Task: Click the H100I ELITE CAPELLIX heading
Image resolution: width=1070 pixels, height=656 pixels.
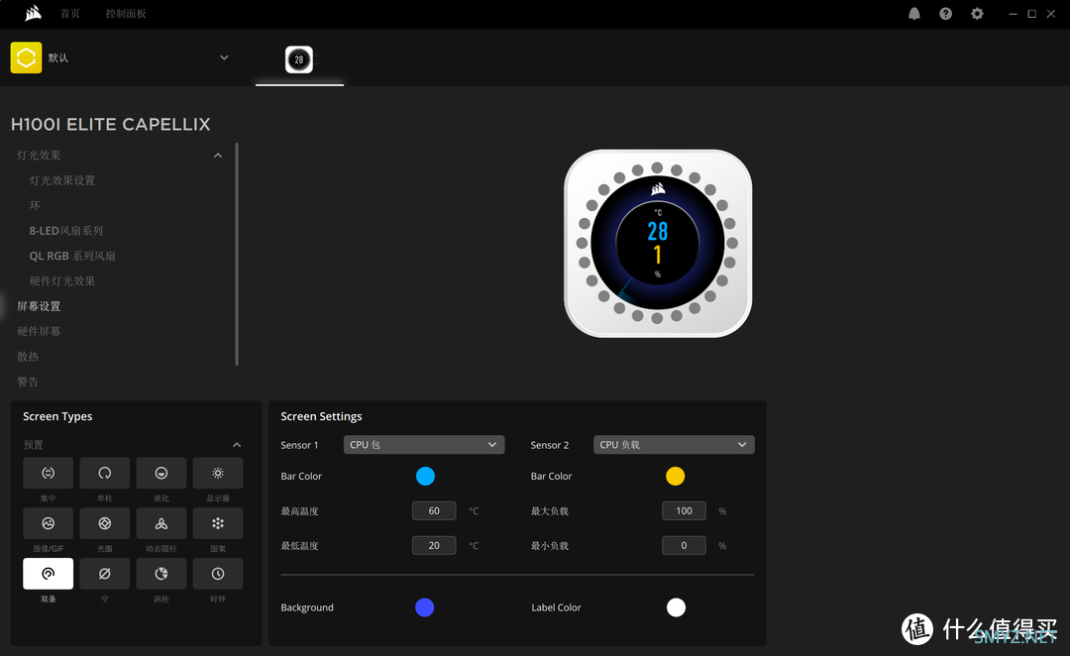Action: coord(111,124)
